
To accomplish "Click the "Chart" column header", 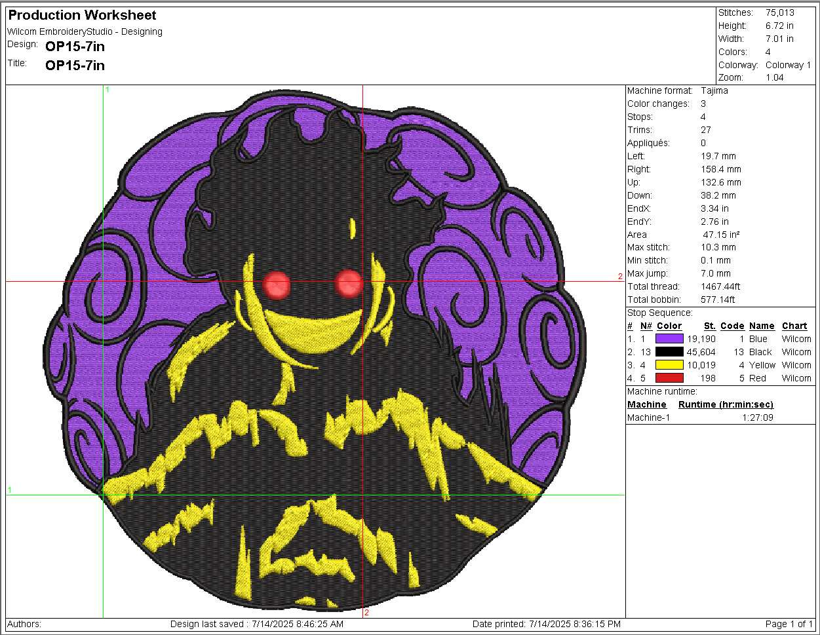I will (794, 326).
